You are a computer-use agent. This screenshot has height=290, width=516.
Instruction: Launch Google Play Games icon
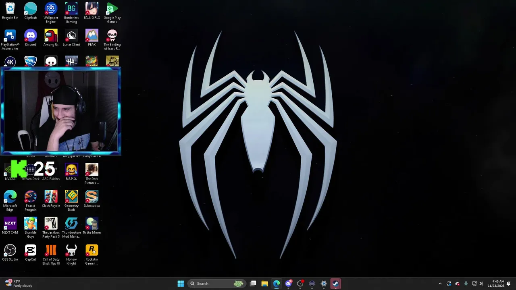coord(112,13)
